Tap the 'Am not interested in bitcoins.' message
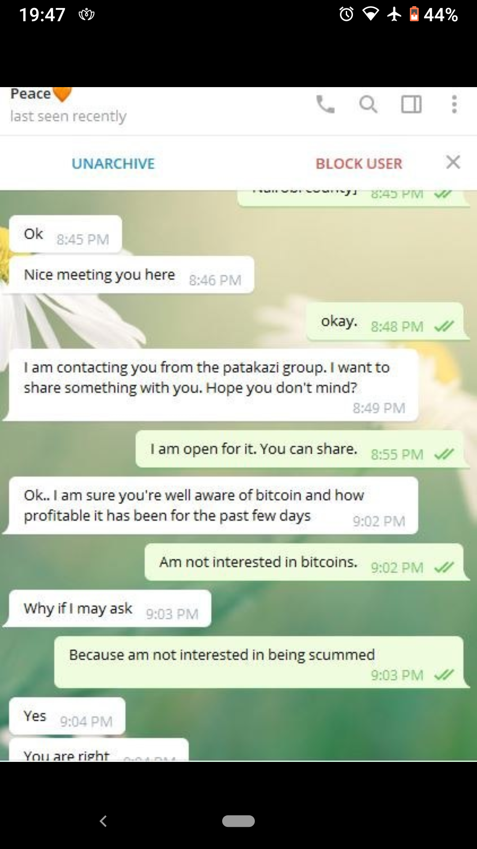477x849 pixels. point(304,562)
